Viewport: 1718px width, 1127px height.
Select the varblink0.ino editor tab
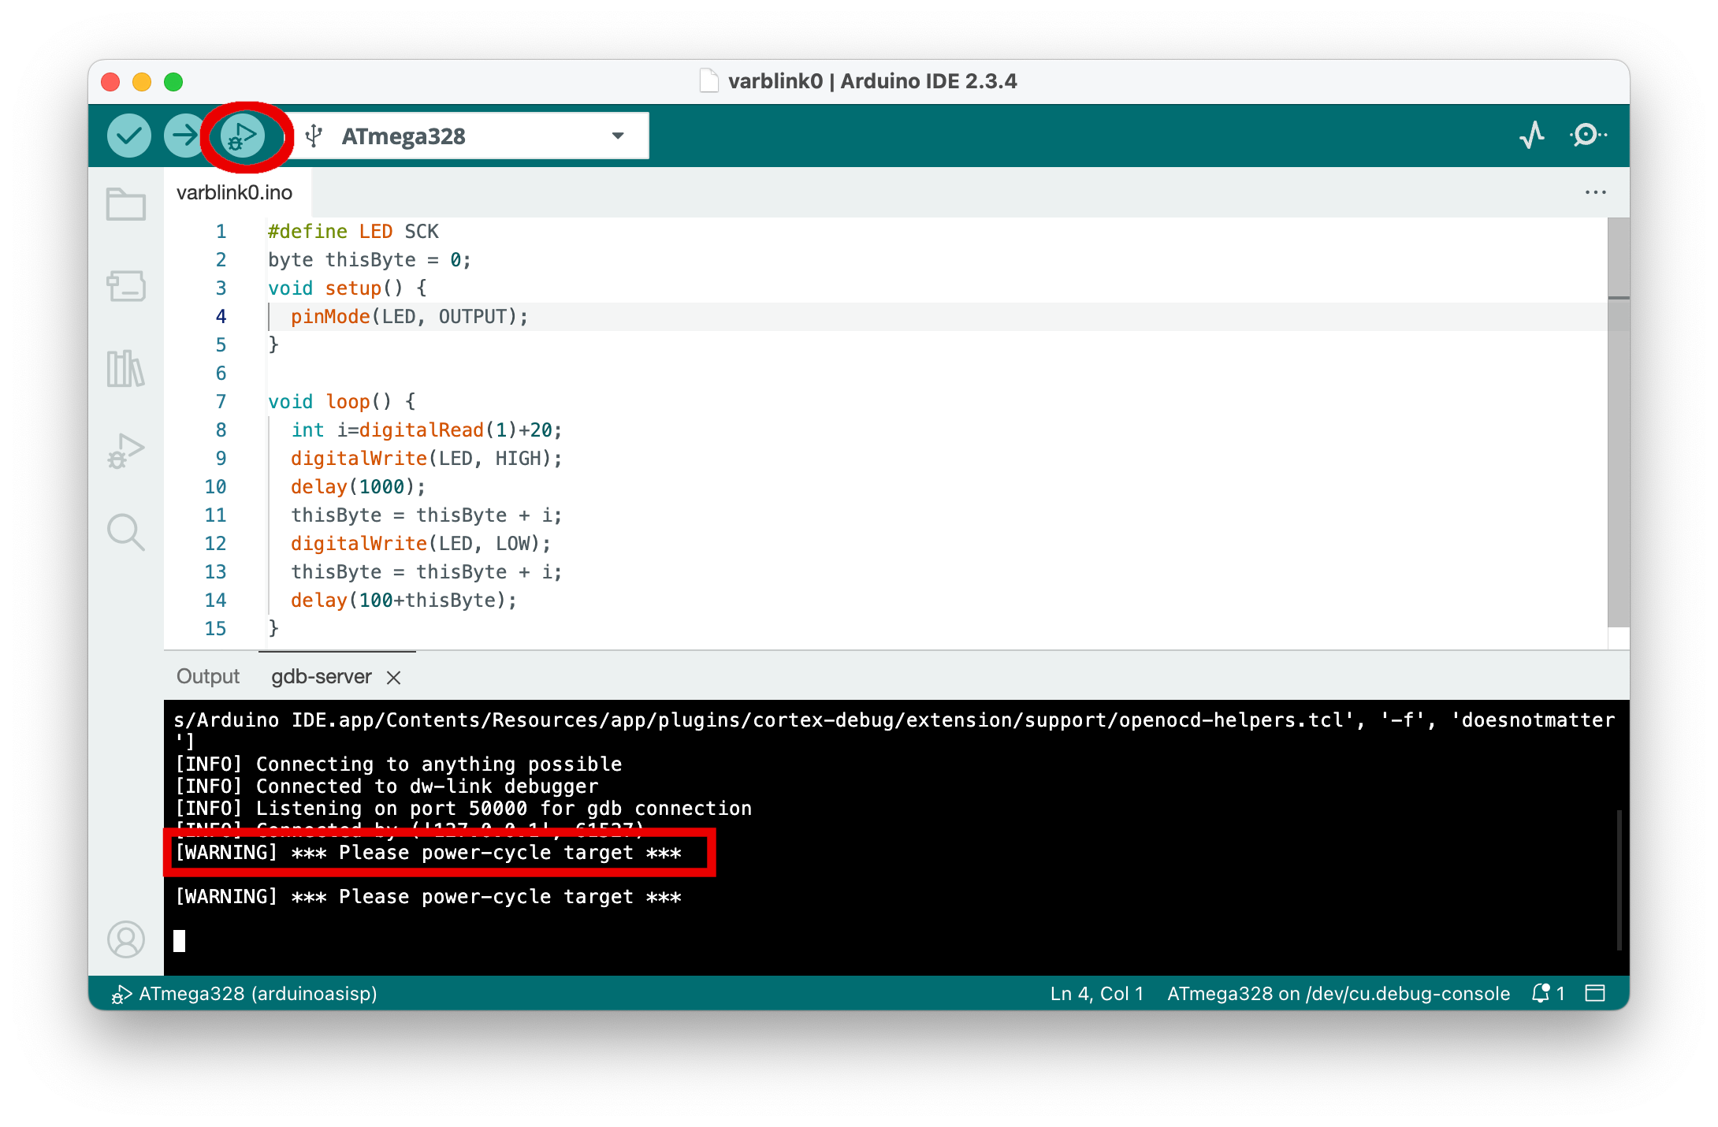(x=235, y=192)
